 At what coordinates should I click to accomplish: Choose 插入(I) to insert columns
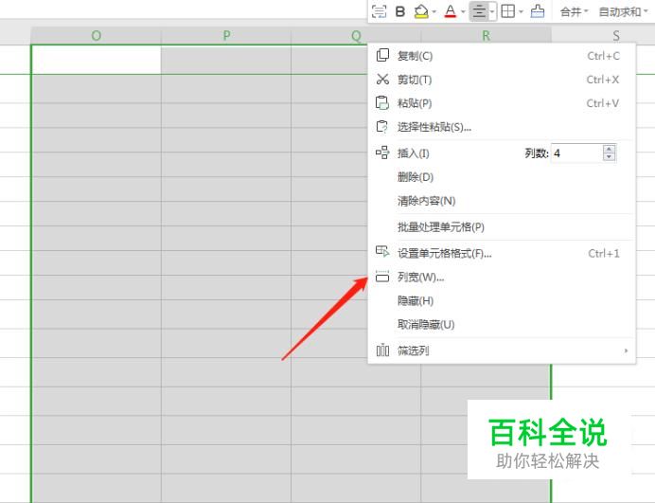click(x=413, y=153)
